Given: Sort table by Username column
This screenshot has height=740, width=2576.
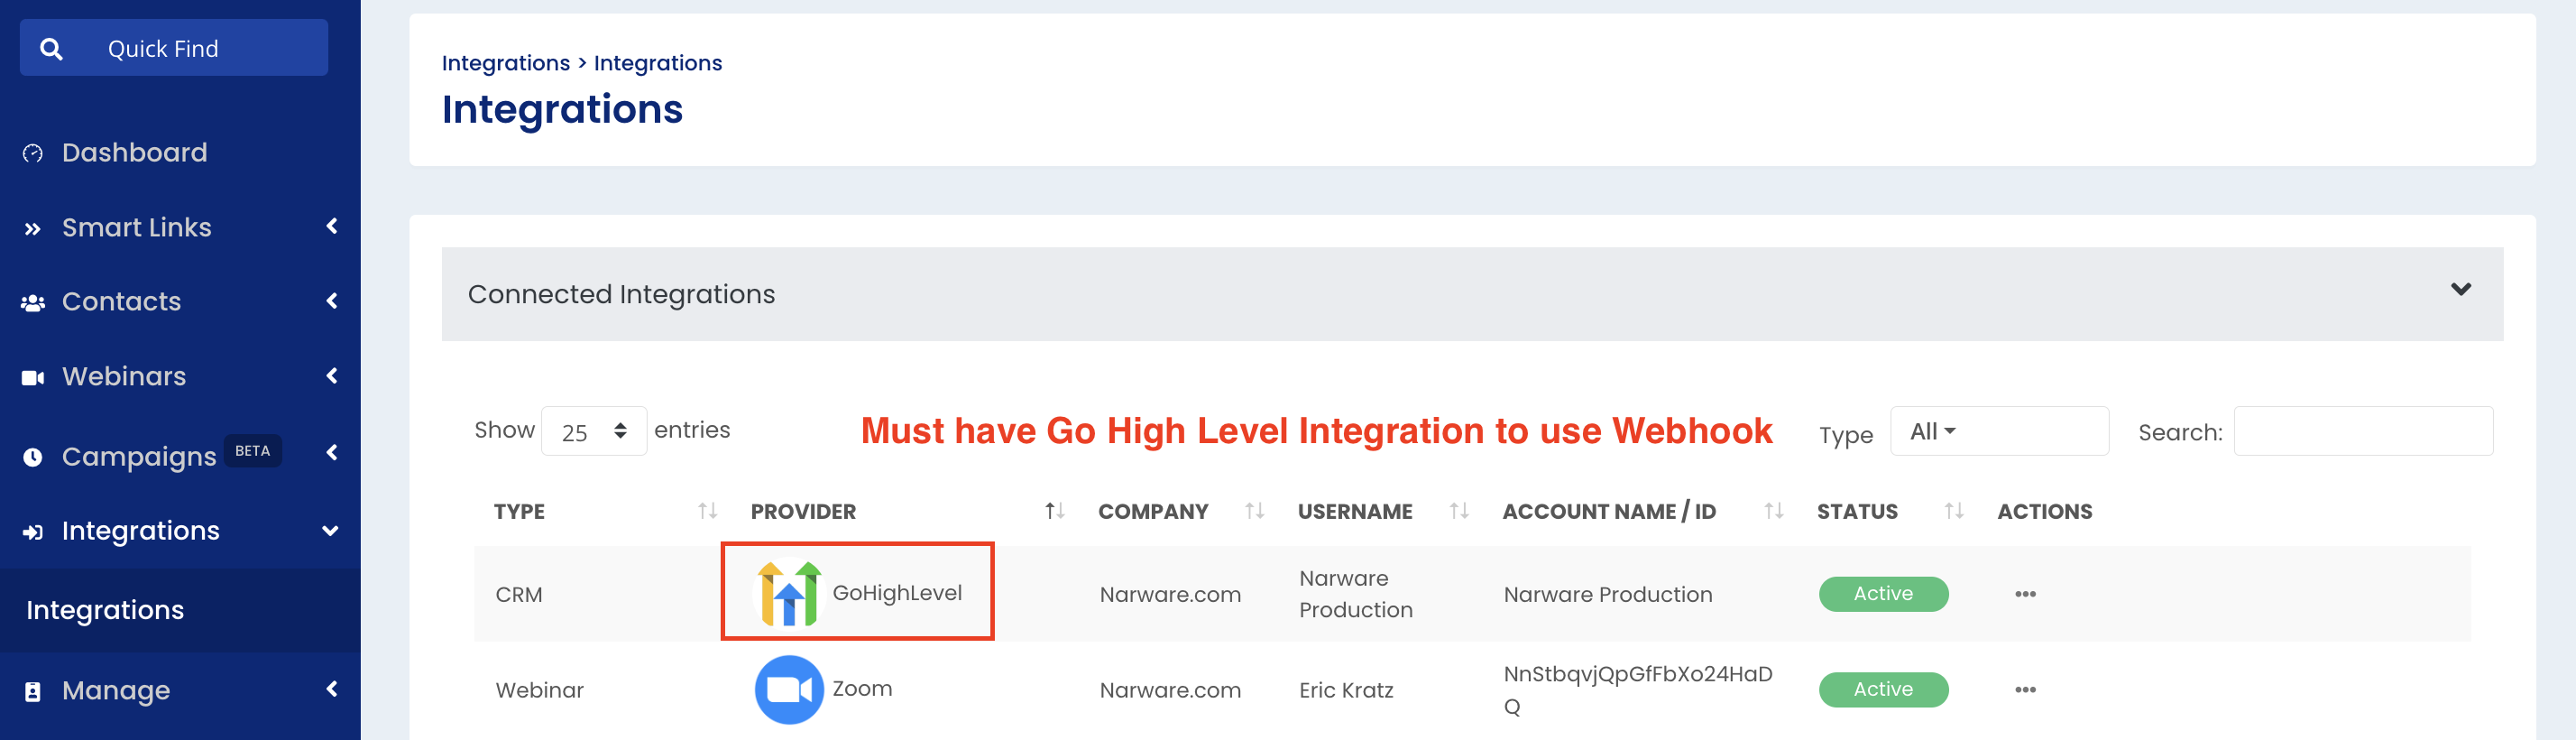Looking at the screenshot, I should 1459,511.
